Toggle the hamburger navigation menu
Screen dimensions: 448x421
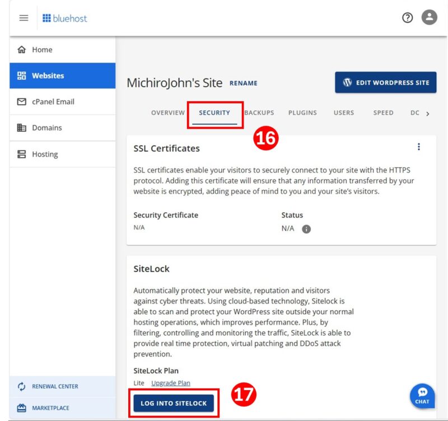click(x=23, y=17)
